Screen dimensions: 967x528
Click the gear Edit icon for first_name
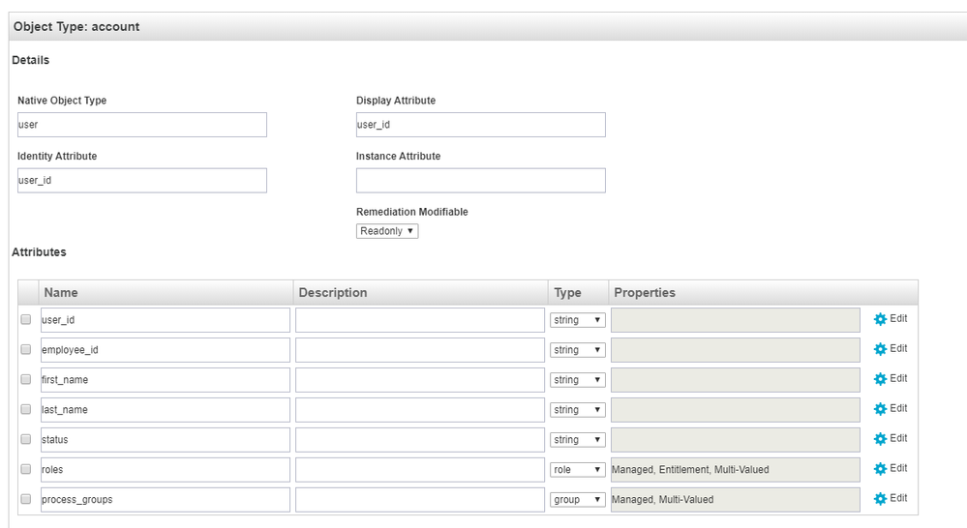tap(880, 379)
